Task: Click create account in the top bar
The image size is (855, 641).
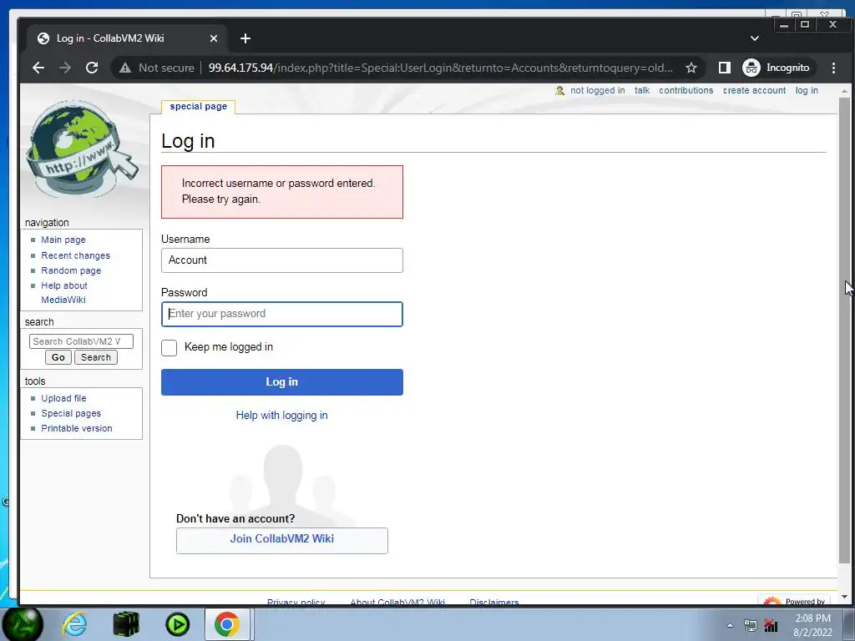Action: [754, 90]
